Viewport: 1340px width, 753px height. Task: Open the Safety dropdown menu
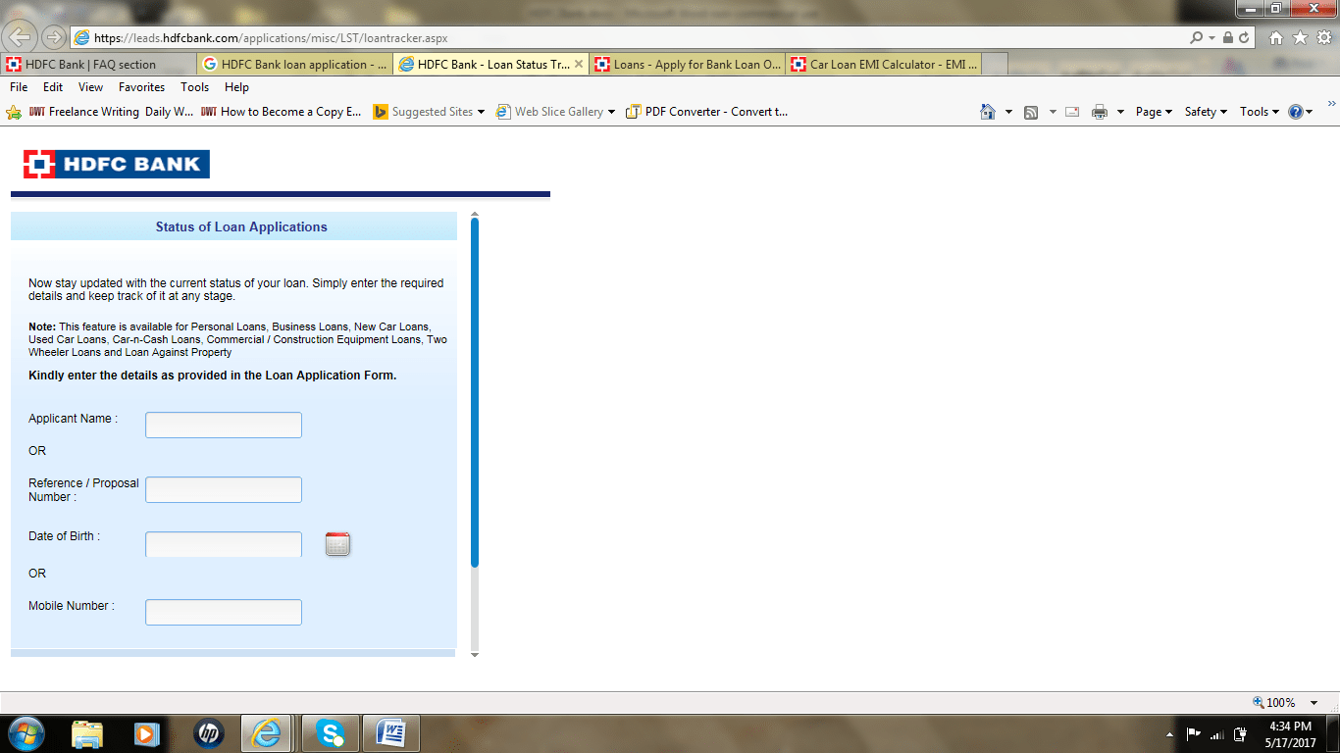coord(1206,112)
